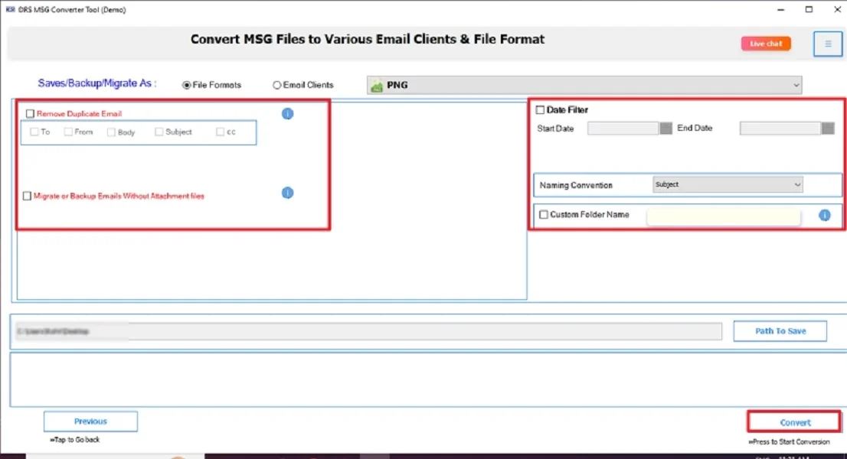Image resolution: width=847 pixels, height=459 pixels.
Task: Select the Email Clients radio button
Action: [x=276, y=85]
